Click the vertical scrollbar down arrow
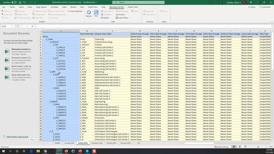Viewport: 274px width, 154px height. click(x=272, y=140)
